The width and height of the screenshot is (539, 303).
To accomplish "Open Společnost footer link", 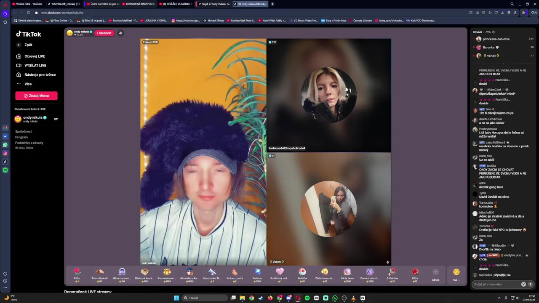I will (24, 131).
